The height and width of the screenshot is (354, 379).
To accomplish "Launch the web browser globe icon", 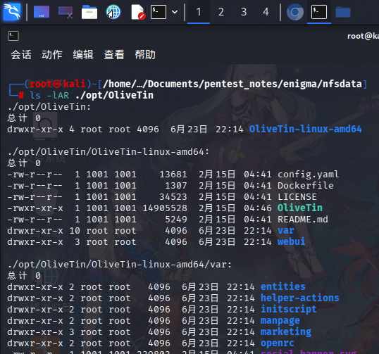I will tap(113, 12).
